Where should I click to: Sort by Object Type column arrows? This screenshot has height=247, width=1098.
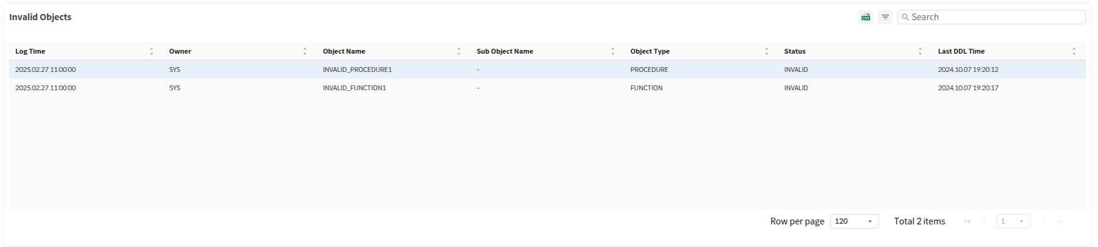pos(767,51)
